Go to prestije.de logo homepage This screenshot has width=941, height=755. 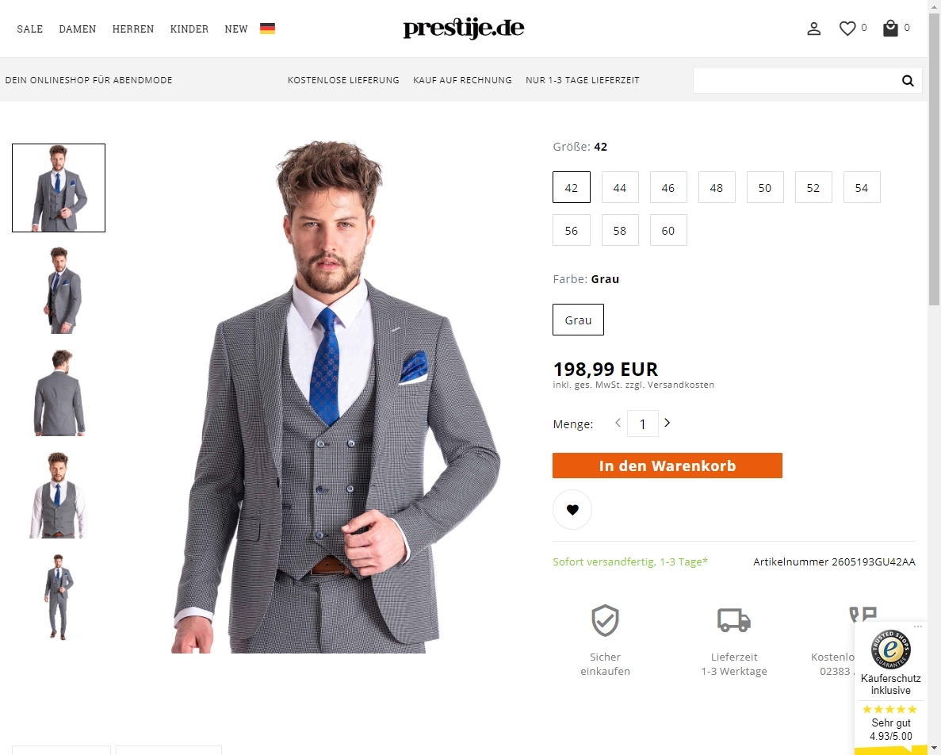tap(463, 29)
